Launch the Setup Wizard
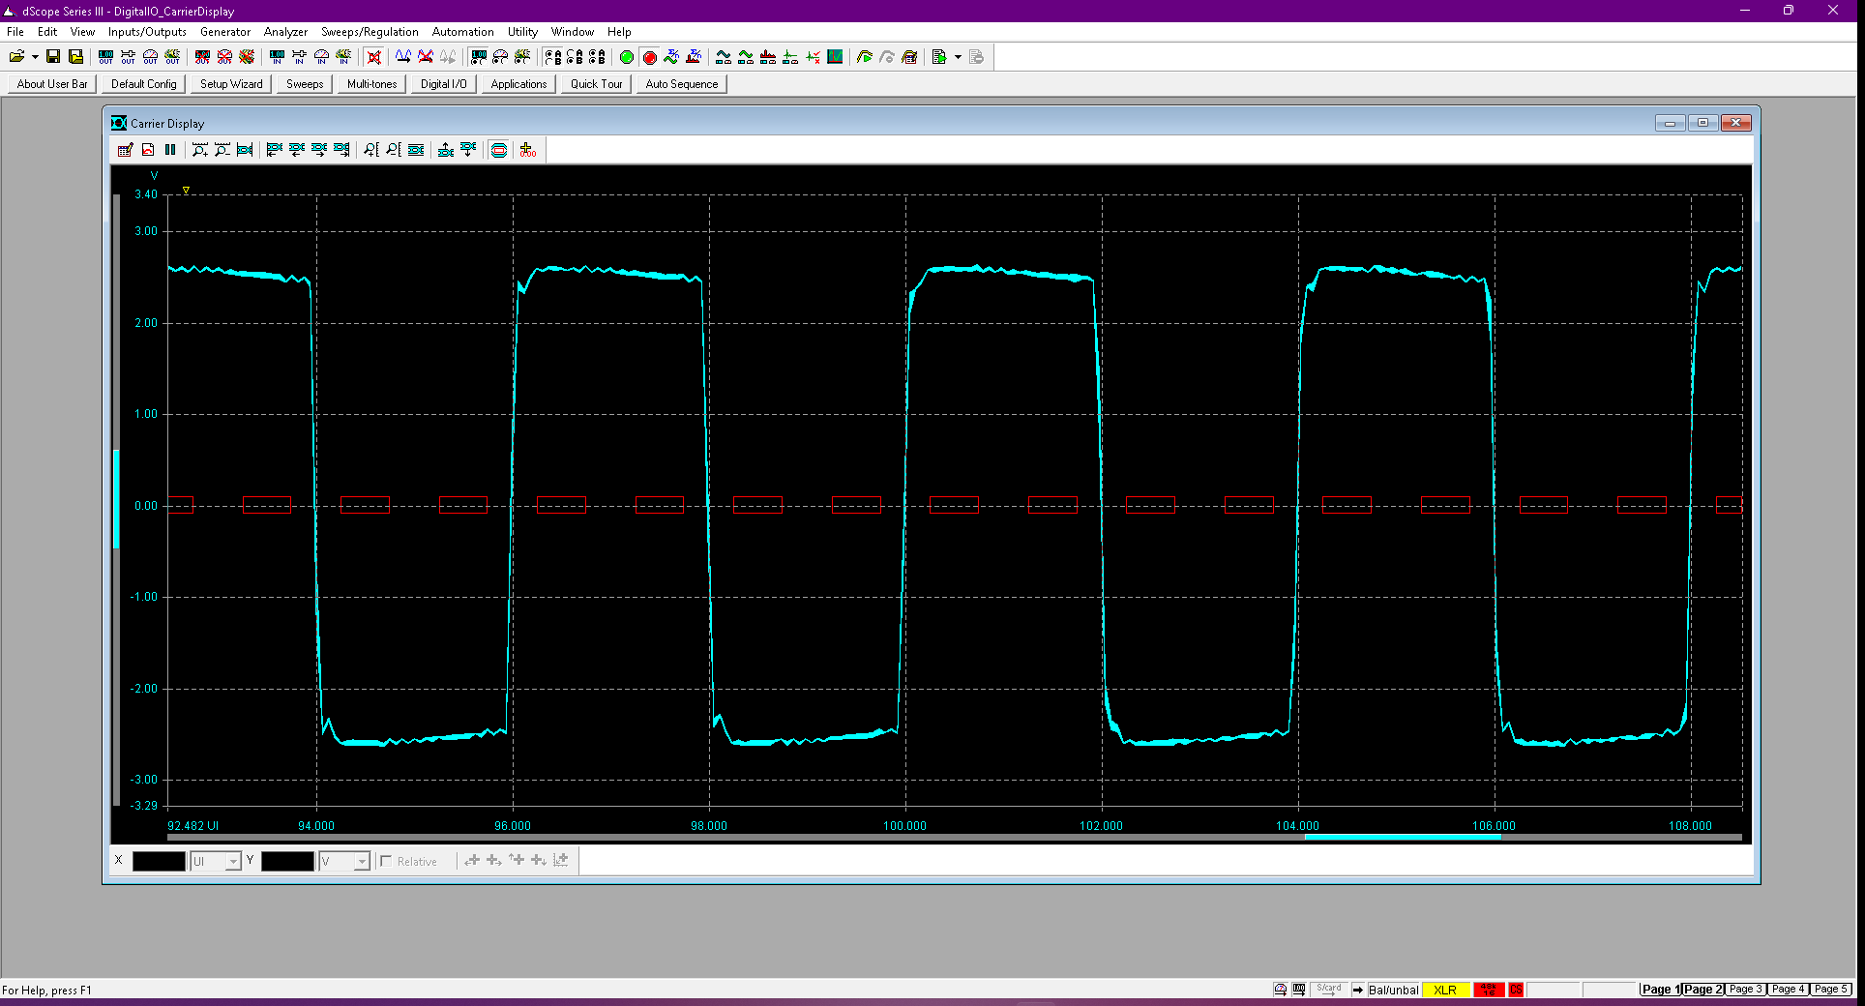The width and height of the screenshot is (1865, 1006). click(x=231, y=84)
